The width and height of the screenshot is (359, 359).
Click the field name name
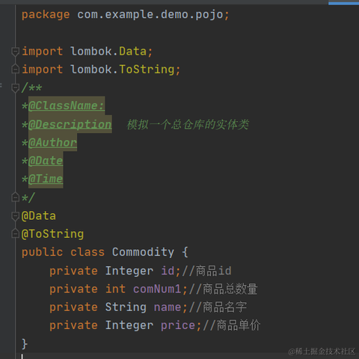point(168,307)
